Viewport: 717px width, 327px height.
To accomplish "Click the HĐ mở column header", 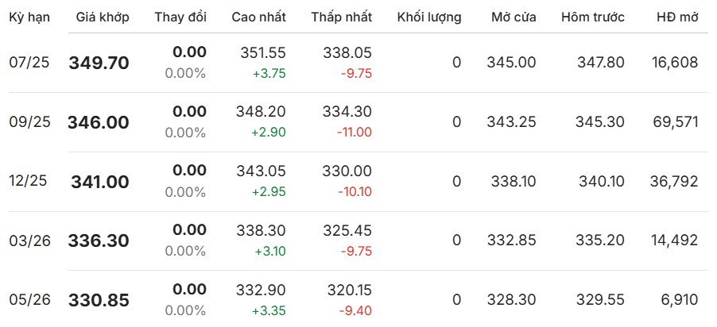I will point(678,17).
